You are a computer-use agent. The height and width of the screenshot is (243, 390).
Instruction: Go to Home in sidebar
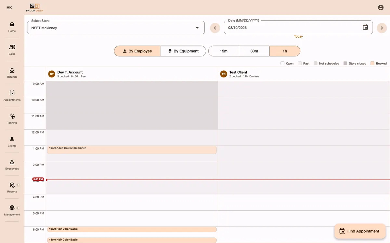(12, 27)
